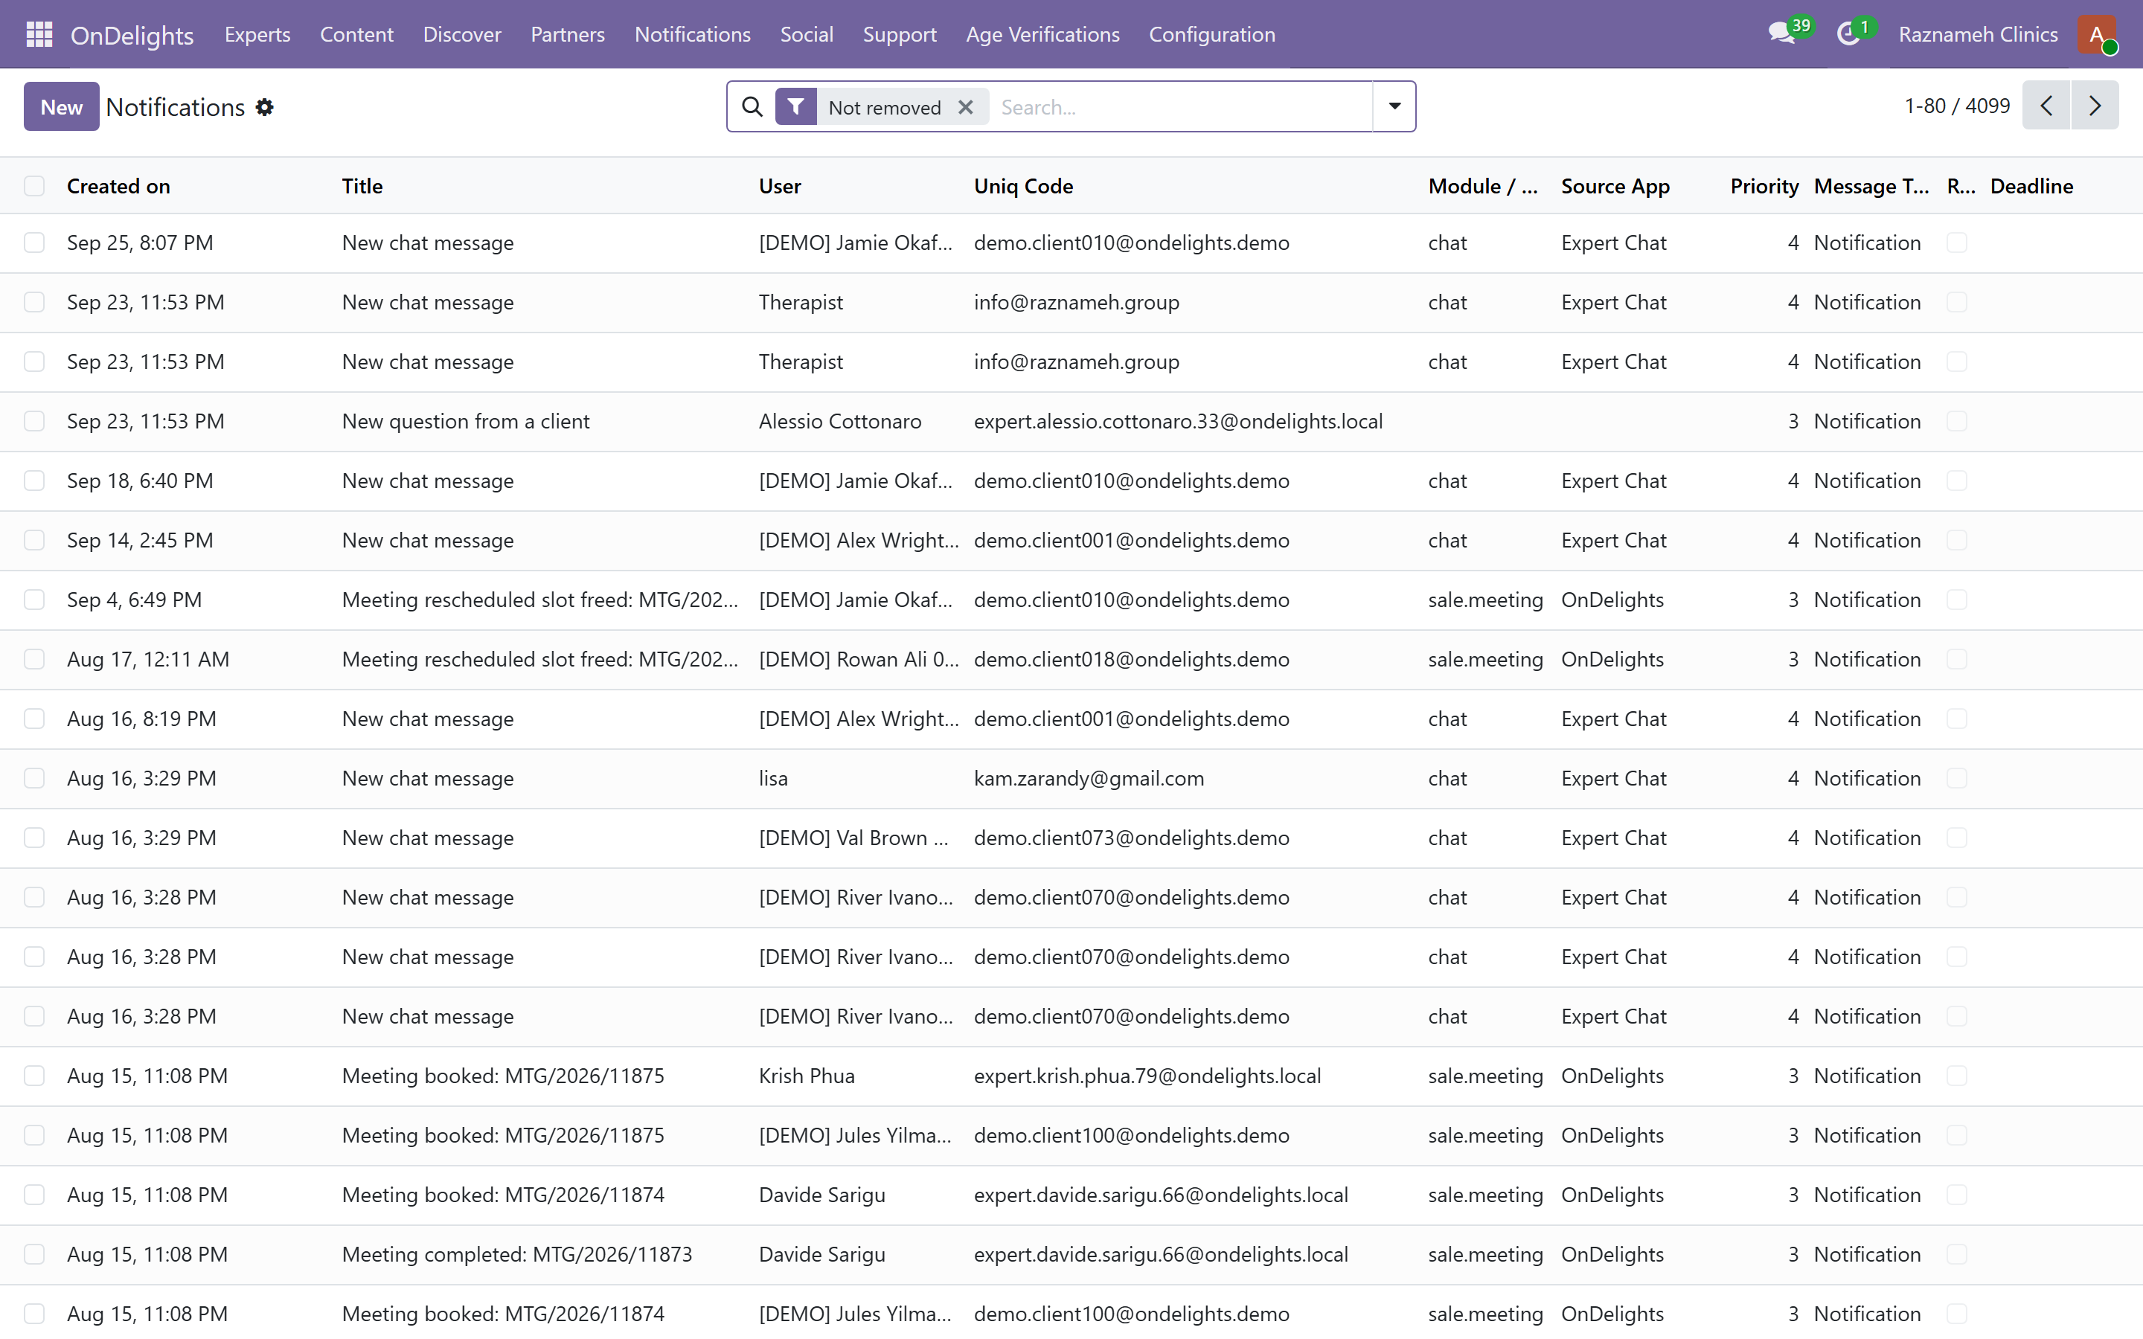Open the Support menu
This screenshot has width=2143, height=1339.
(x=899, y=33)
